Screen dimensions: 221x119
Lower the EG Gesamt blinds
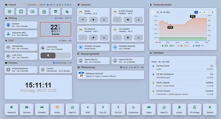(104, 38)
